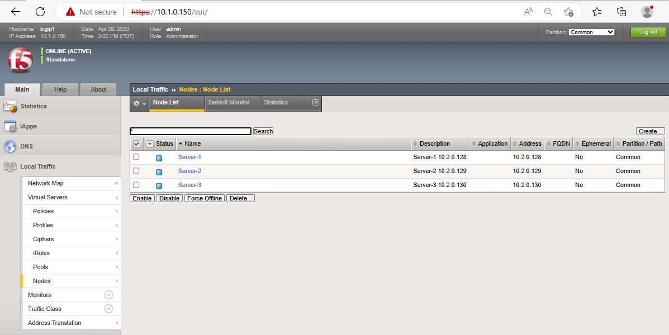The image size is (669, 335).
Task: Click the DNS globe icon
Action: [x=10, y=146]
